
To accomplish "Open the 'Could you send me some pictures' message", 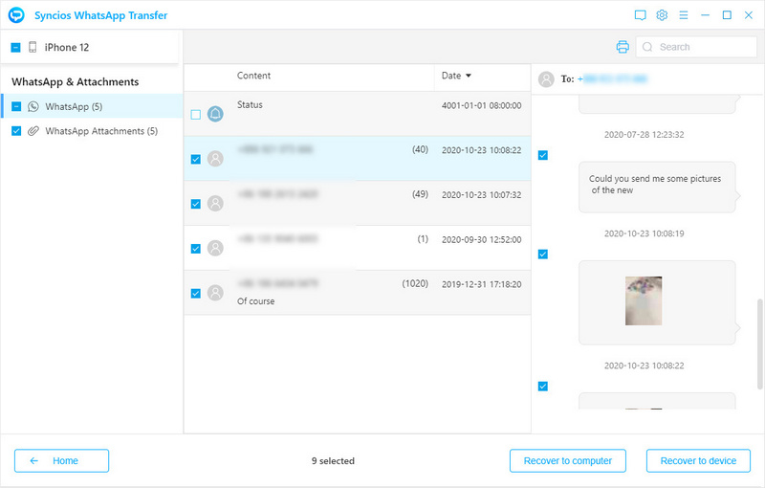I will coord(657,187).
